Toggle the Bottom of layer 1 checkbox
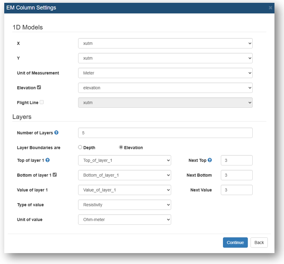The height and width of the screenshot is (264, 284). coord(55,175)
